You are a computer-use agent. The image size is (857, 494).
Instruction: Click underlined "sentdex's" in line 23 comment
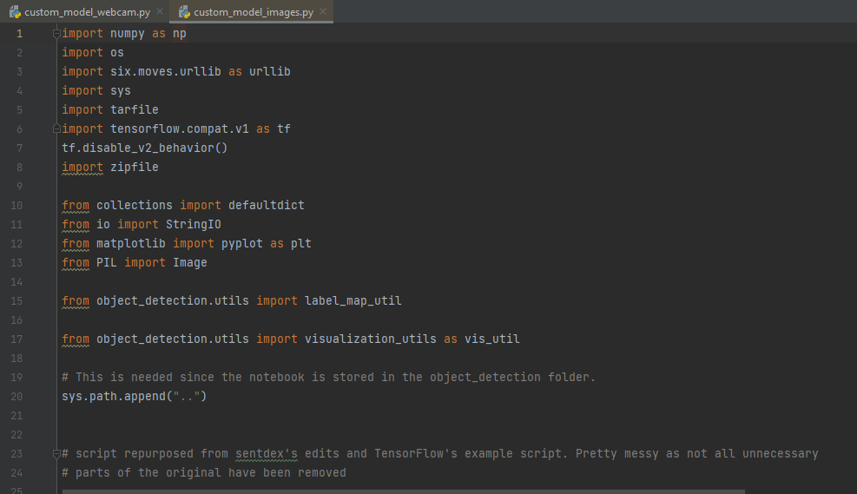click(267, 453)
